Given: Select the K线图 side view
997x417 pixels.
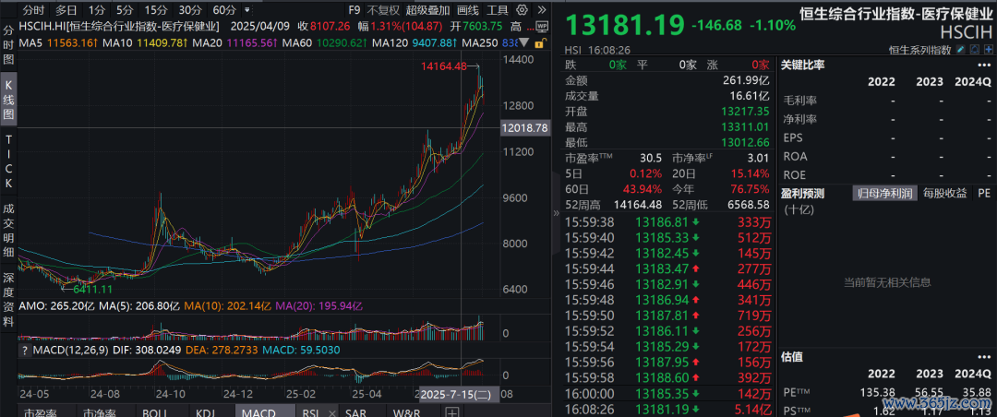Looking at the screenshot, I should pos(9,100).
